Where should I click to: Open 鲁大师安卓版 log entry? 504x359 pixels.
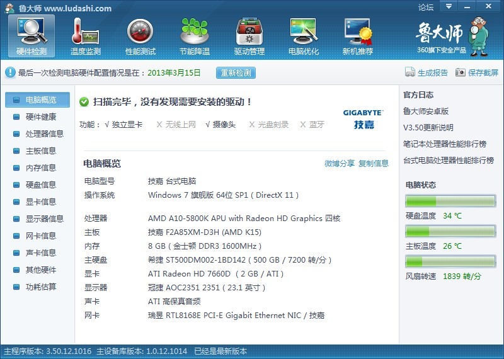coord(426,111)
